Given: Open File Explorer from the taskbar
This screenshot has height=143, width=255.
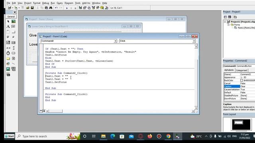Looking at the screenshot, I should (103, 136).
